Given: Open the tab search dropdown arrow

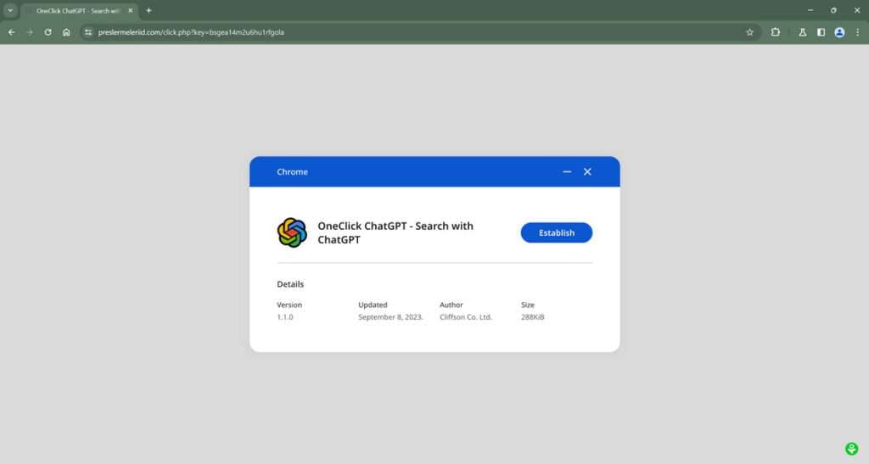Looking at the screenshot, I should pos(10,10).
